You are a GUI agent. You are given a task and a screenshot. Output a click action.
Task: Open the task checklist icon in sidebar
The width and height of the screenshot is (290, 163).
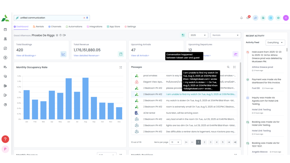coord(5,67)
